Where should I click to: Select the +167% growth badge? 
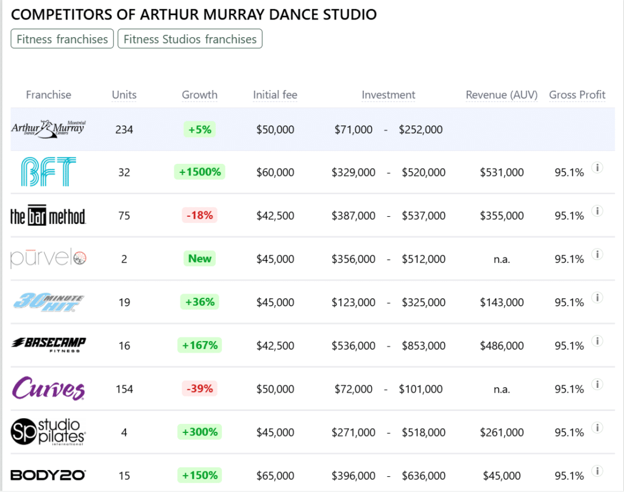pyautogui.click(x=200, y=345)
